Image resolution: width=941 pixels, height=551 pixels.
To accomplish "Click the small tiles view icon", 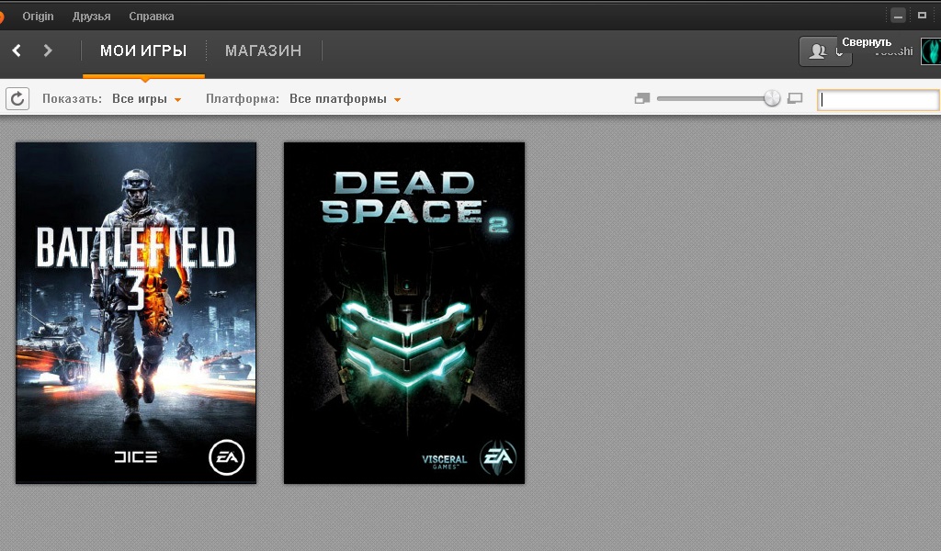I will [642, 98].
